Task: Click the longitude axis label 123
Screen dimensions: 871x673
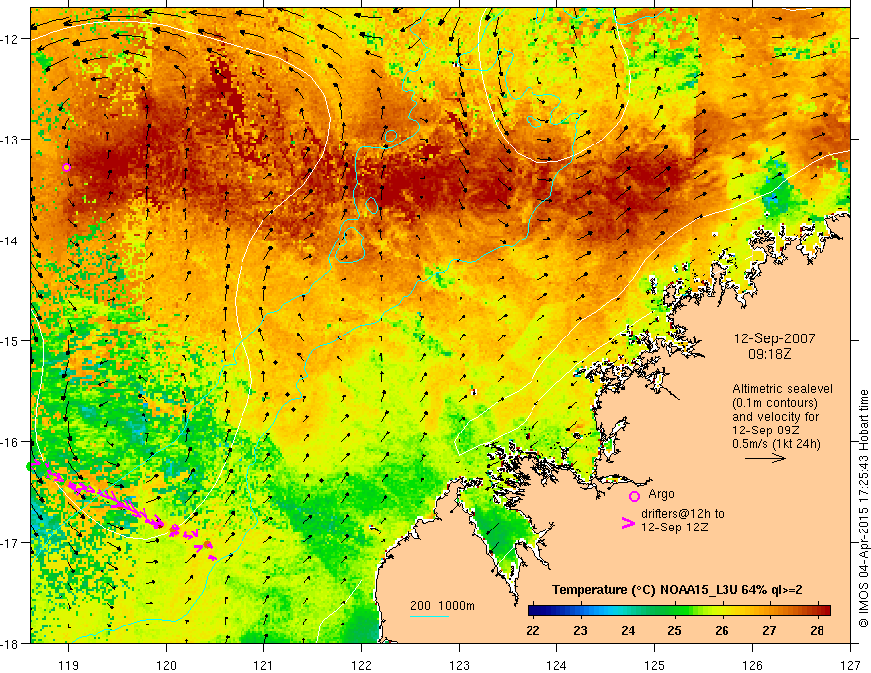Action: (459, 665)
